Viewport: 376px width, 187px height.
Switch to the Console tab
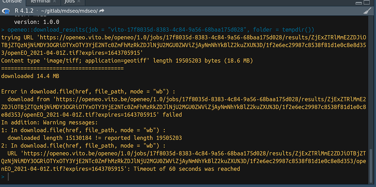point(12,1)
